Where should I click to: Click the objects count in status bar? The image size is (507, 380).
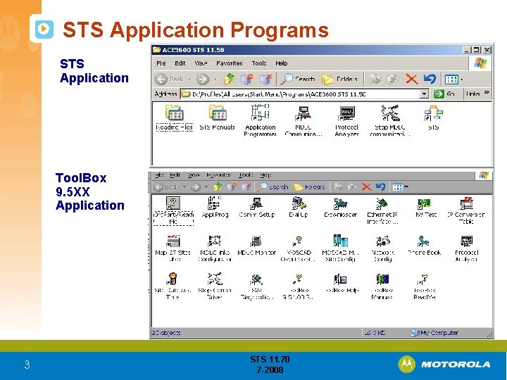pyautogui.click(x=166, y=333)
